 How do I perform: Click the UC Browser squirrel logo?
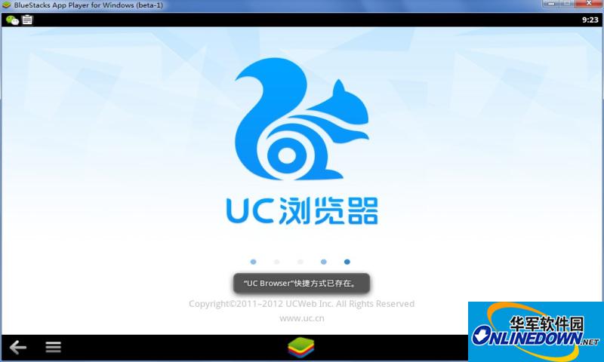(301, 118)
